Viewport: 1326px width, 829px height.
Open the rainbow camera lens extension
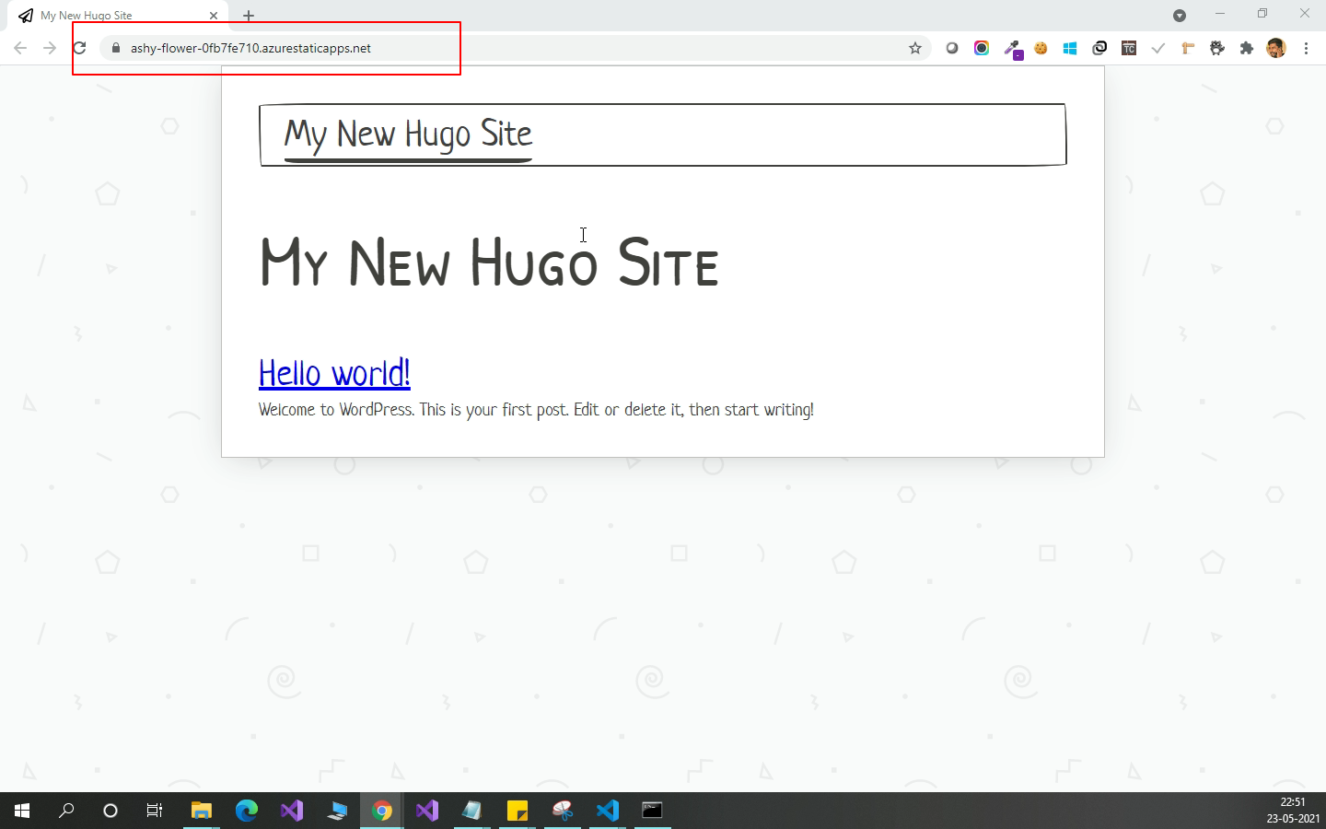[982, 48]
